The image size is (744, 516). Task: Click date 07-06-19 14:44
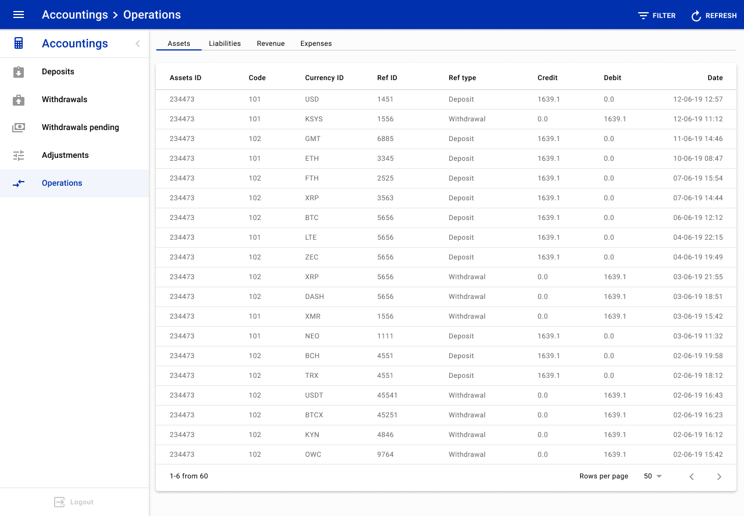point(698,198)
